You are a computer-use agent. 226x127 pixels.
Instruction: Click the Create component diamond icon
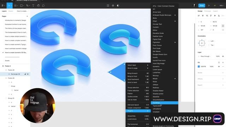113,6
